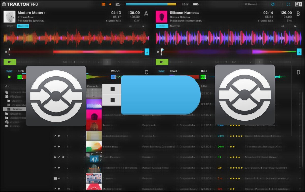Click the G# key cell
The height and width of the screenshot is (192, 305).
point(220,168)
